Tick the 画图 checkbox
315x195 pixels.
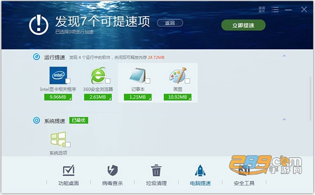coord(187,81)
